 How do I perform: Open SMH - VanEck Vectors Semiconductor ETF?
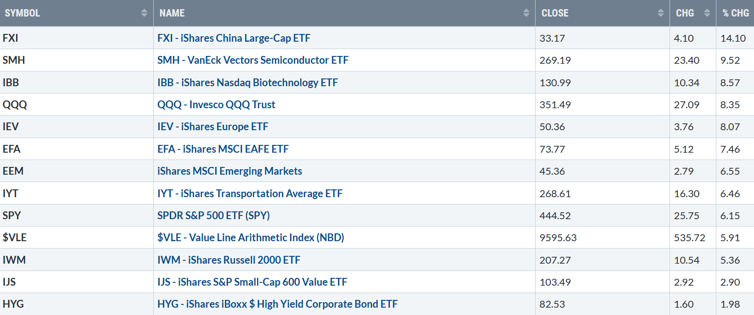pos(253,60)
